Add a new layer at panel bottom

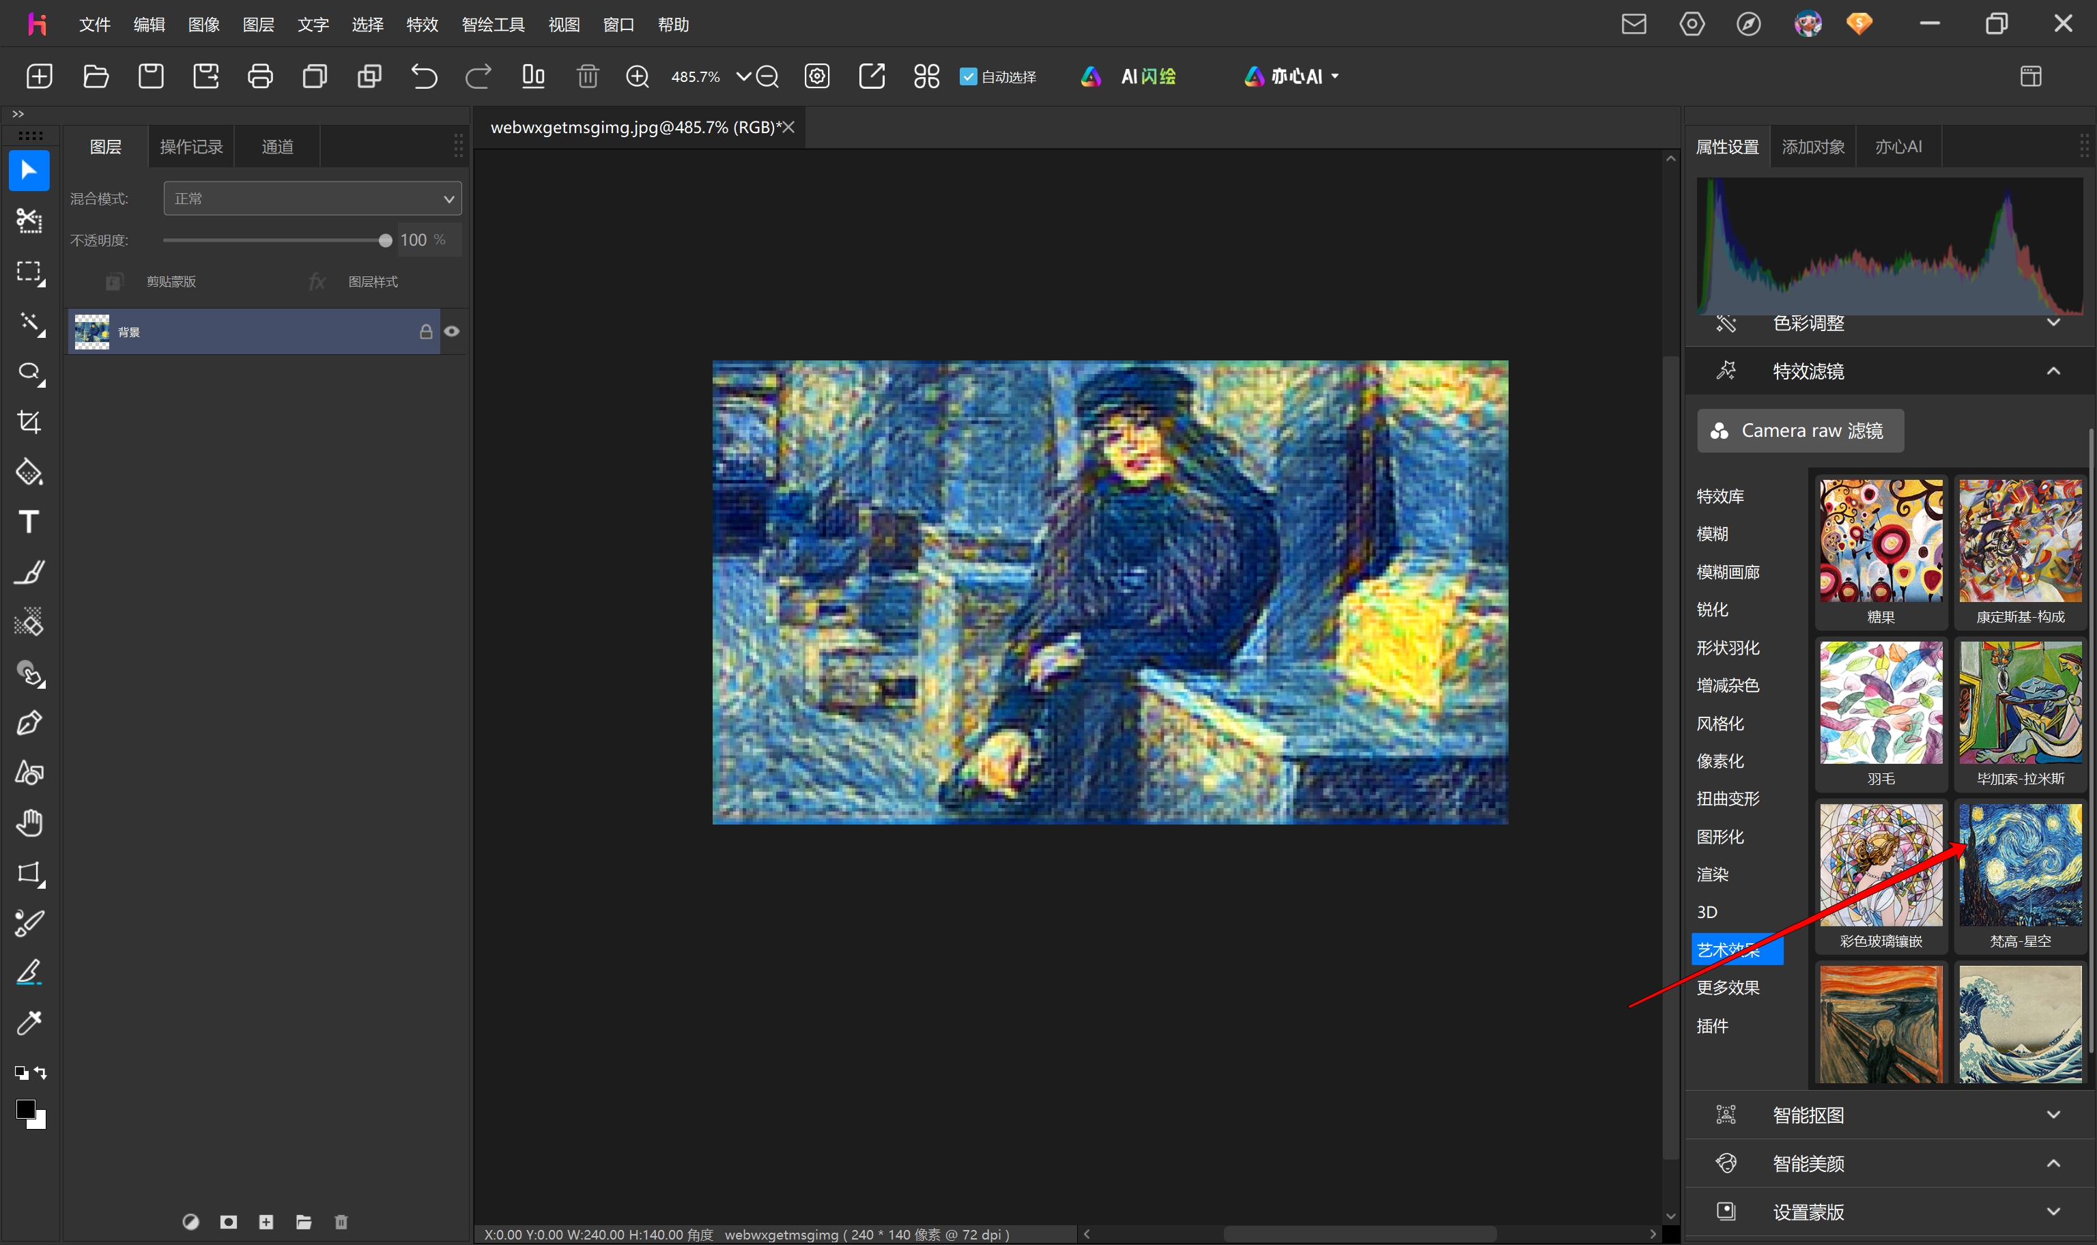(266, 1222)
